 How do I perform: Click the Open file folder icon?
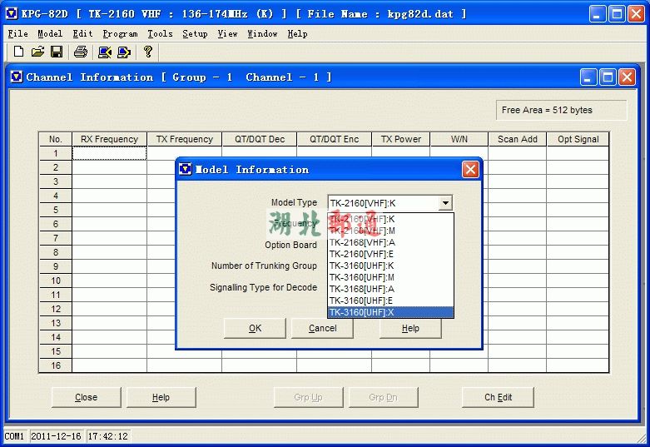point(37,52)
